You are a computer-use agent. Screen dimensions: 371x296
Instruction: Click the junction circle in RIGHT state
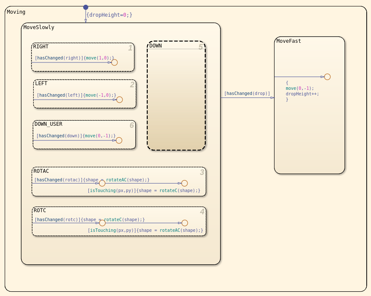[114, 62]
